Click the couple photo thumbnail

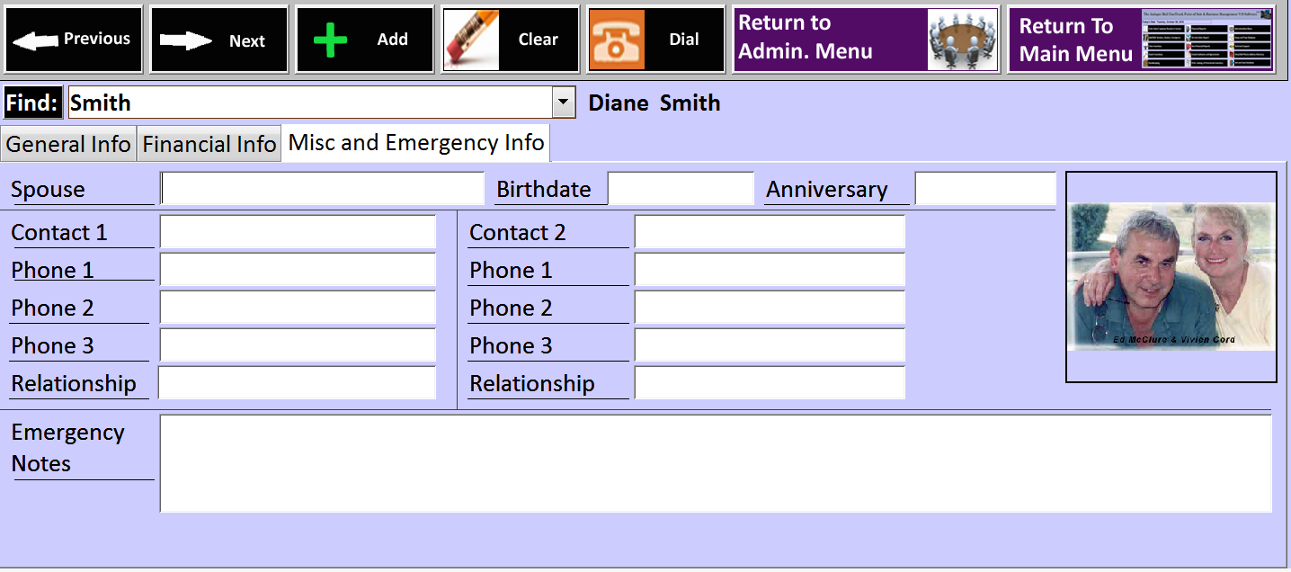coord(1171,277)
